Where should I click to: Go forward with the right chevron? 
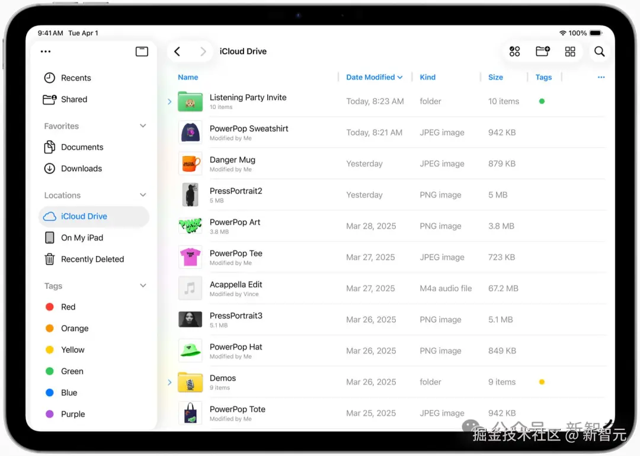coord(203,52)
